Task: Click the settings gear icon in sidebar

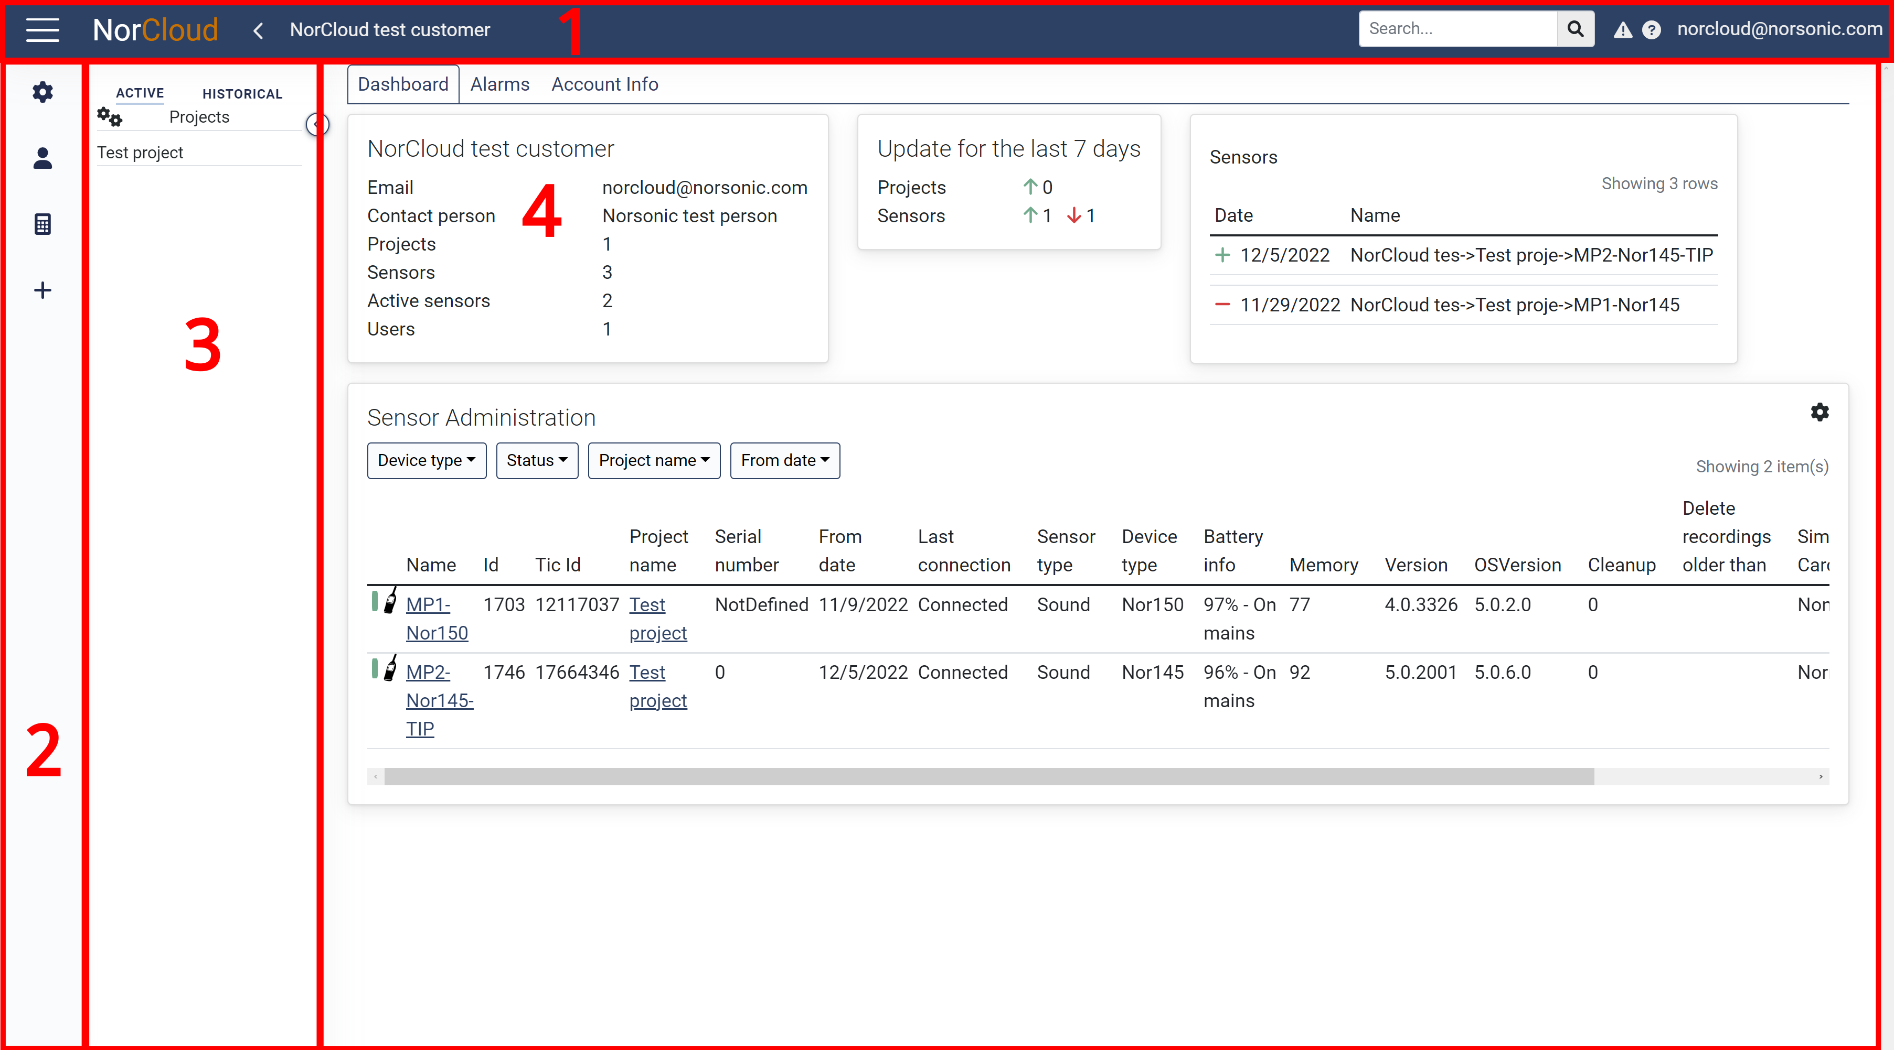Action: [42, 92]
